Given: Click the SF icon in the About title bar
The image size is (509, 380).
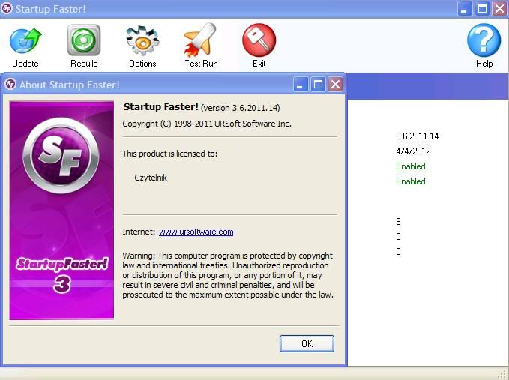Looking at the screenshot, I should point(11,85).
